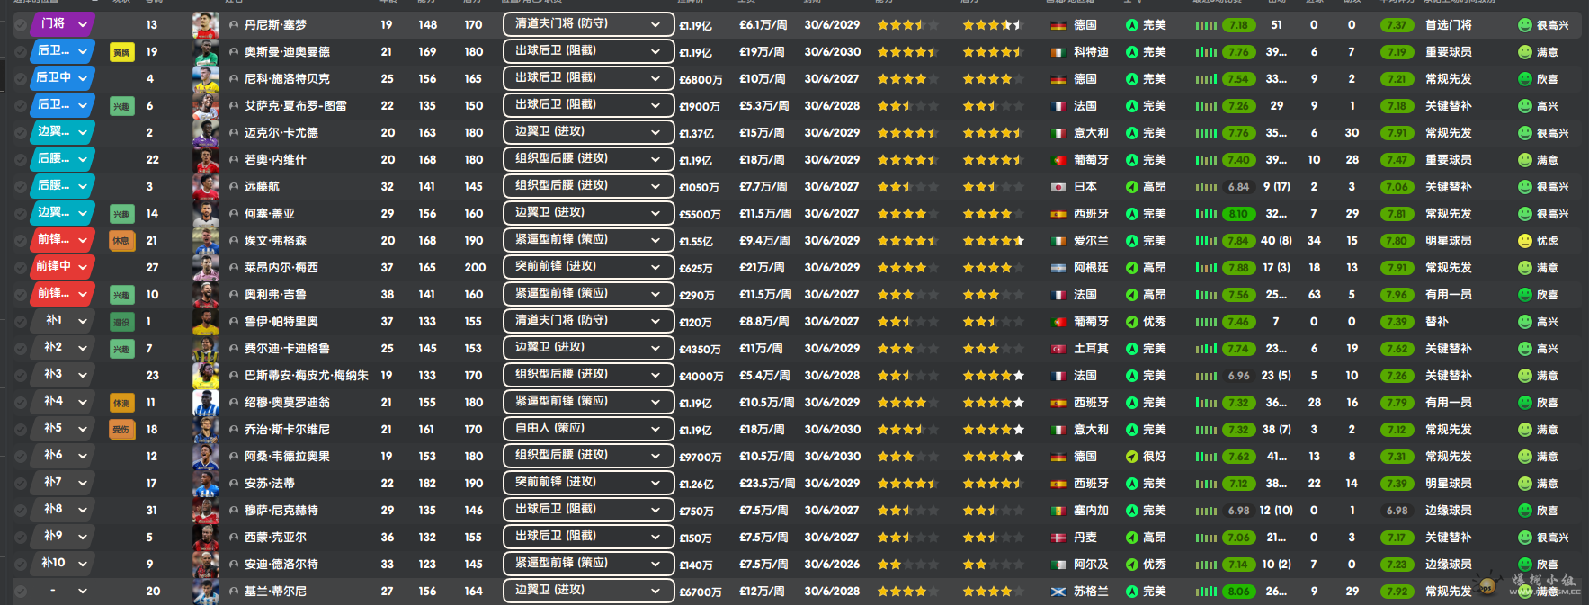Click the Japan flag icon for 远藤航
The height and width of the screenshot is (605, 1589).
[x=1058, y=187]
